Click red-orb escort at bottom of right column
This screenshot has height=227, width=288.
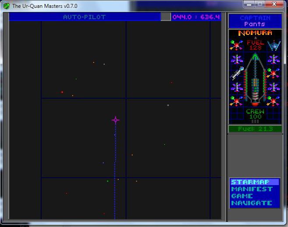273,101
